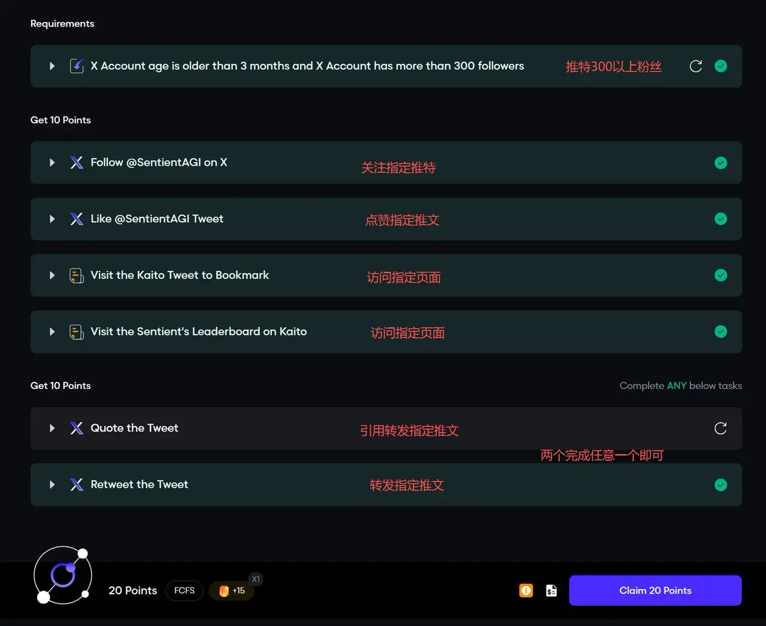Refresh the X Account requirement verification
The width and height of the screenshot is (766, 626).
[696, 66]
